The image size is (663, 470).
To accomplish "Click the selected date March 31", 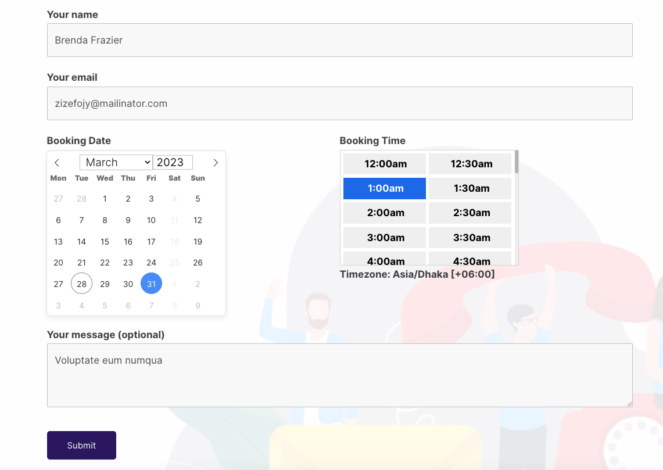I will pos(151,284).
